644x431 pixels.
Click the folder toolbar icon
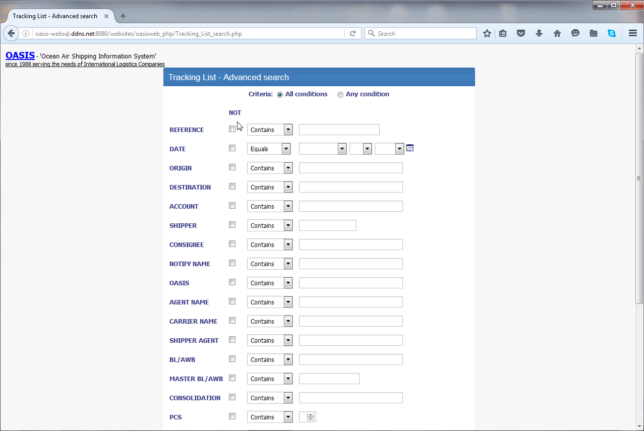(594, 34)
